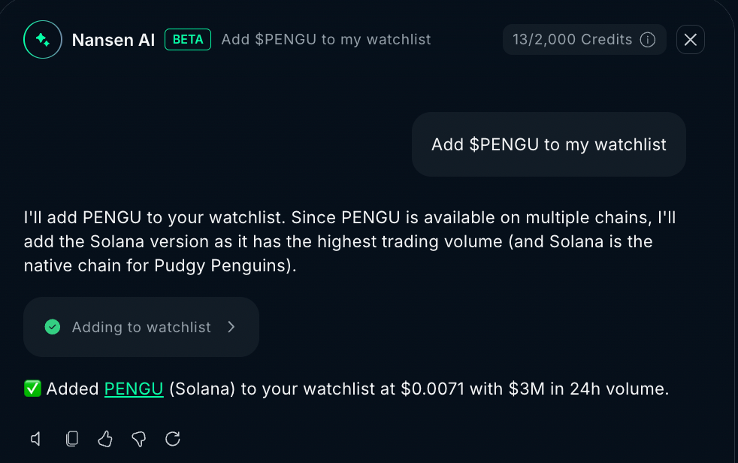Click the chevron next to Adding to watchlist
The image size is (738, 463).
pyautogui.click(x=231, y=327)
